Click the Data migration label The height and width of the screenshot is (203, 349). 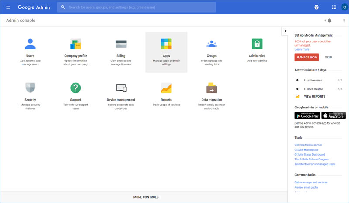click(212, 100)
